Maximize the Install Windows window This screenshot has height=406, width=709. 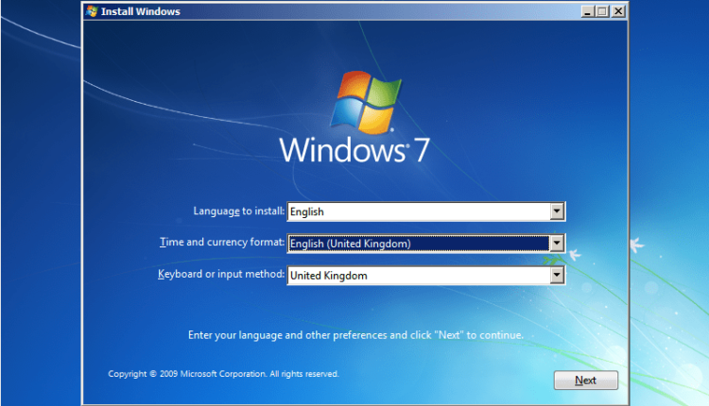click(x=602, y=11)
